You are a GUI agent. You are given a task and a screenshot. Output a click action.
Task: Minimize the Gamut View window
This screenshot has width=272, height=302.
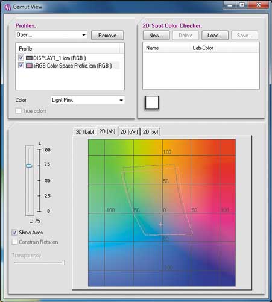coord(230,5)
